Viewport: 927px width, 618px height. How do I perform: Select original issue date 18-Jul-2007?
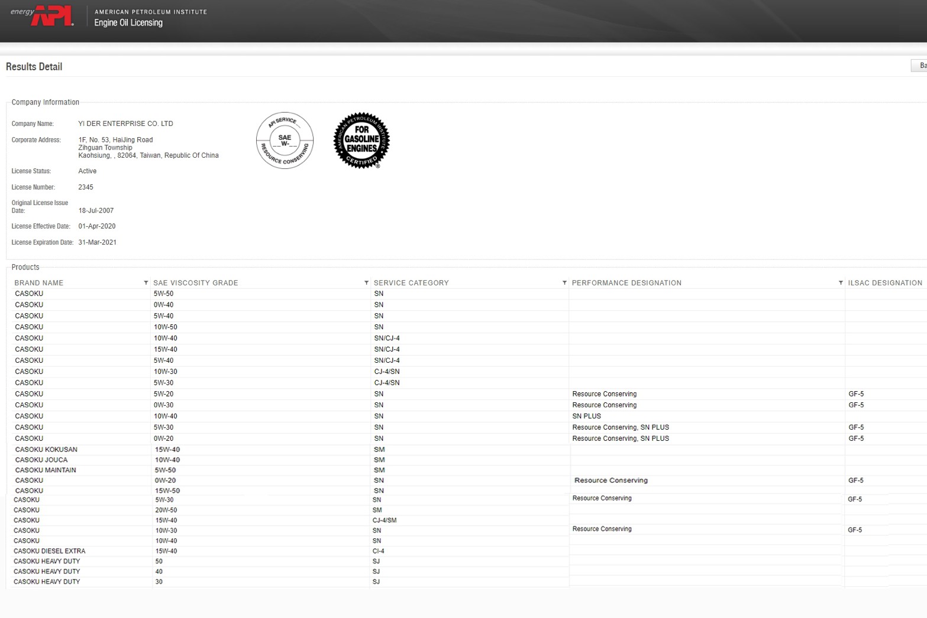click(96, 210)
